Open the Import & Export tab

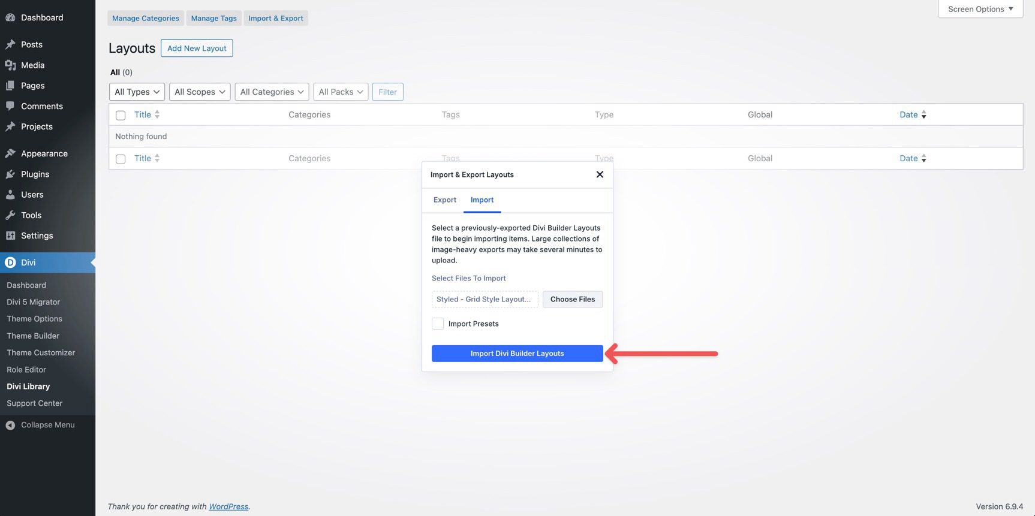tap(276, 18)
